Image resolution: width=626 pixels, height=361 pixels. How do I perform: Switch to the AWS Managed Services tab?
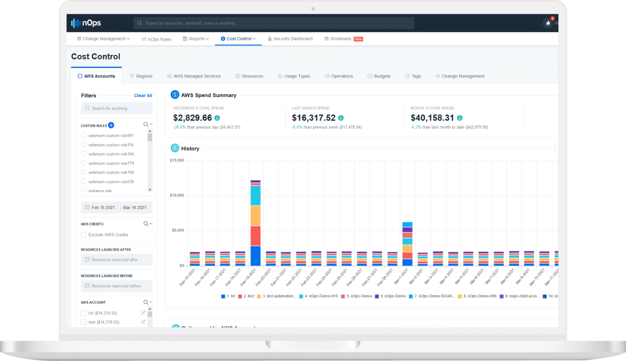tap(194, 76)
